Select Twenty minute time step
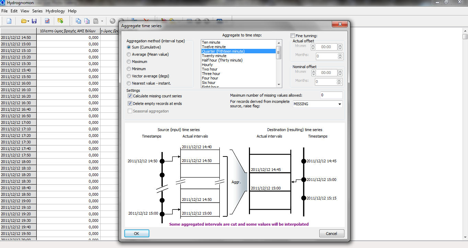 coord(238,56)
